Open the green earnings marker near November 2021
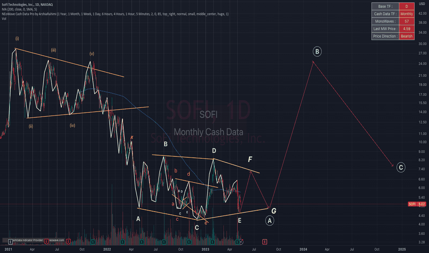The height and width of the screenshot is (253, 429). click(93, 242)
